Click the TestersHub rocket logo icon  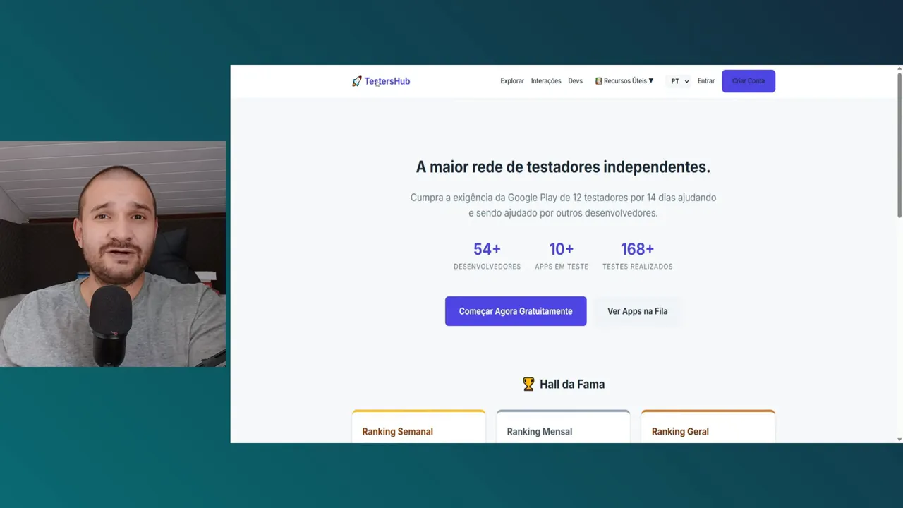[x=357, y=81]
